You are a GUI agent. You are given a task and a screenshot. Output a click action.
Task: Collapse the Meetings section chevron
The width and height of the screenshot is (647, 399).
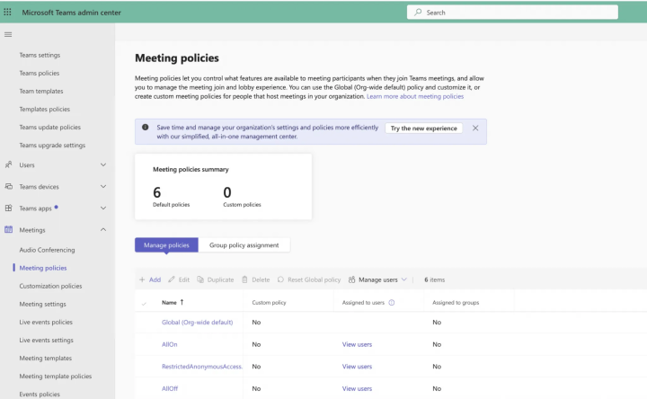tap(103, 229)
